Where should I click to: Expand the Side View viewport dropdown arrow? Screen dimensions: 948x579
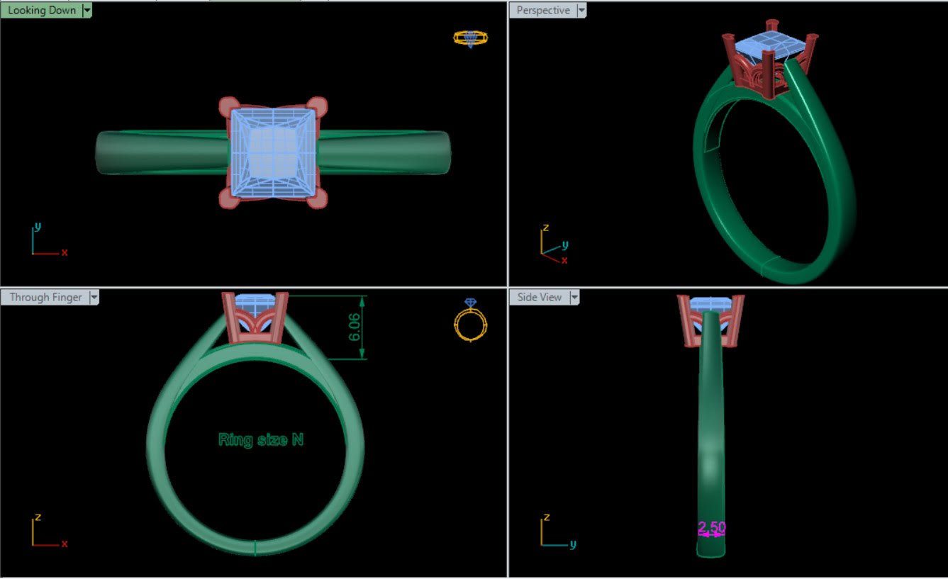tap(574, 297)
